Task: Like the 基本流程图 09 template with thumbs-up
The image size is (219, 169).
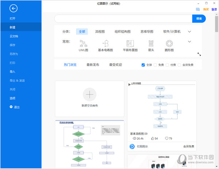Action: pos(153,138)
